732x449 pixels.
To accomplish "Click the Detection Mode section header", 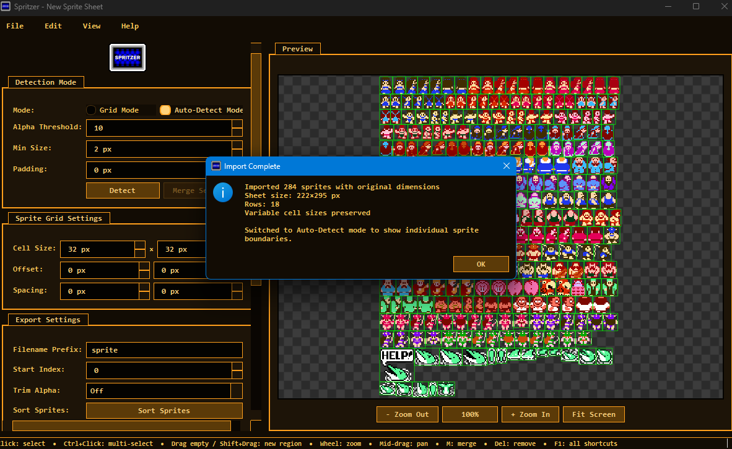I will point(46,82).
